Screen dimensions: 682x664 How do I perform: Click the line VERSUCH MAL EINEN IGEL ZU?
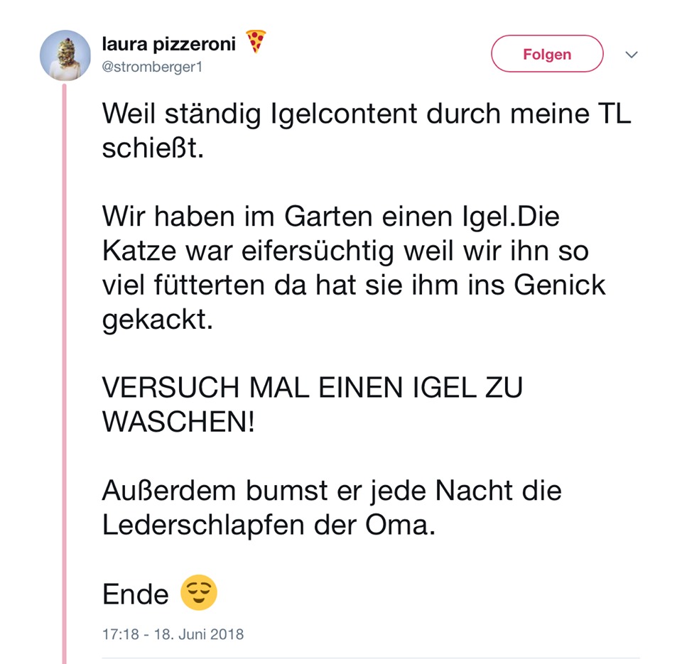point(313,388)
